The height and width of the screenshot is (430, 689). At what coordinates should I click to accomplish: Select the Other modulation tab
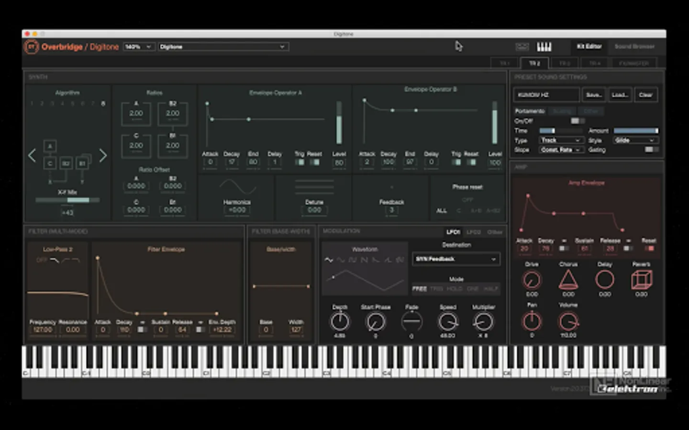pos(495,232)
